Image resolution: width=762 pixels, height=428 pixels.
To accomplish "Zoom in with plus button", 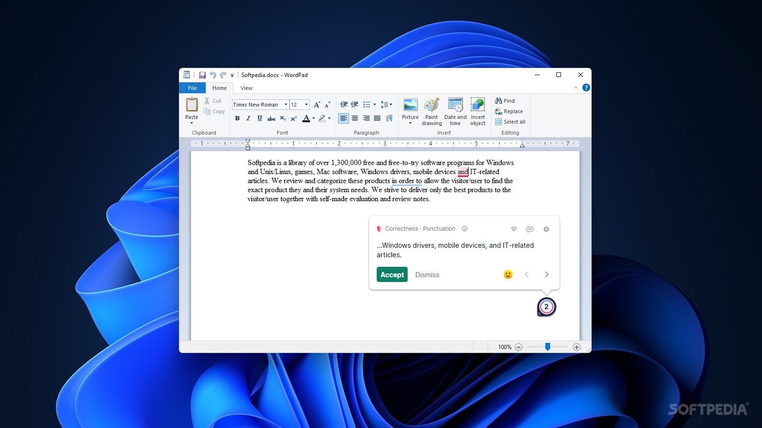I will [x=577, y=347].
